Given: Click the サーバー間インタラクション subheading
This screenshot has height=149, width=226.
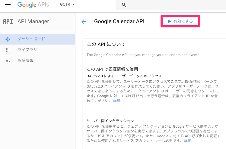Looking at the screenshot, I should tap(110, 121).
